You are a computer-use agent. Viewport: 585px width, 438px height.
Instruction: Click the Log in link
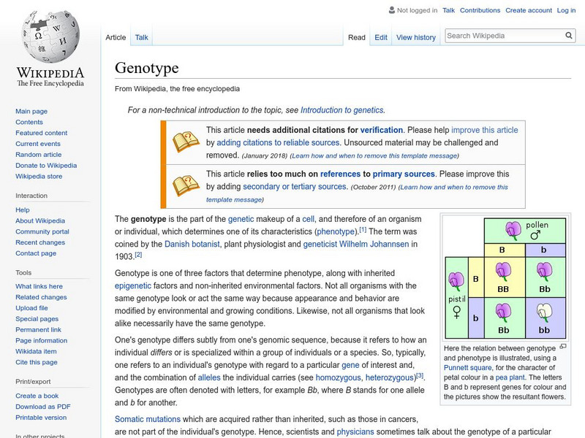point(566,10)
